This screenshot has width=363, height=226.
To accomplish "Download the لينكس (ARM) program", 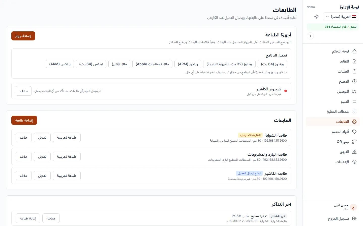I will coord(60,64).
